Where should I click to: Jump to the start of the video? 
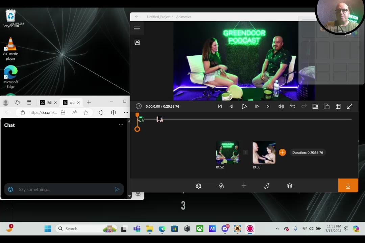pyautogui.click(x=220, y=106)
